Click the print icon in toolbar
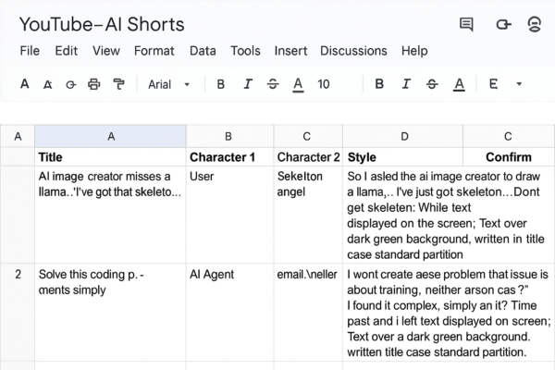The height and width of the screenshot is (370, 555). [93, 84]
